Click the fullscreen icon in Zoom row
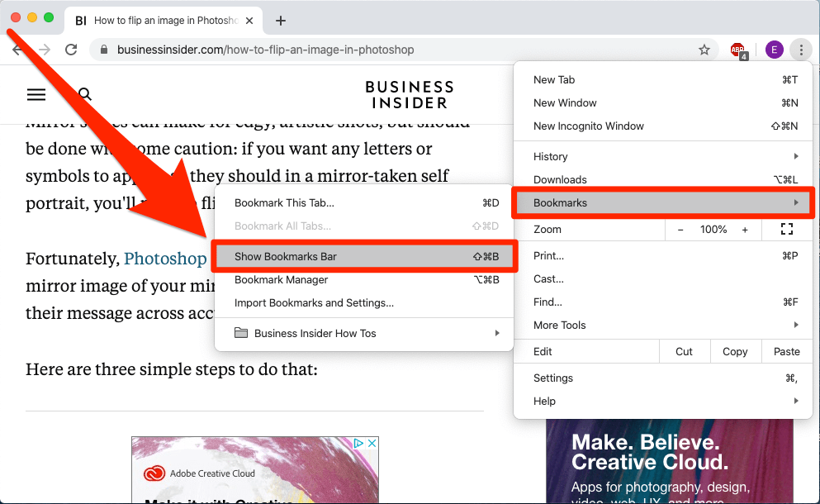820x504 pixels. [786, 229]
